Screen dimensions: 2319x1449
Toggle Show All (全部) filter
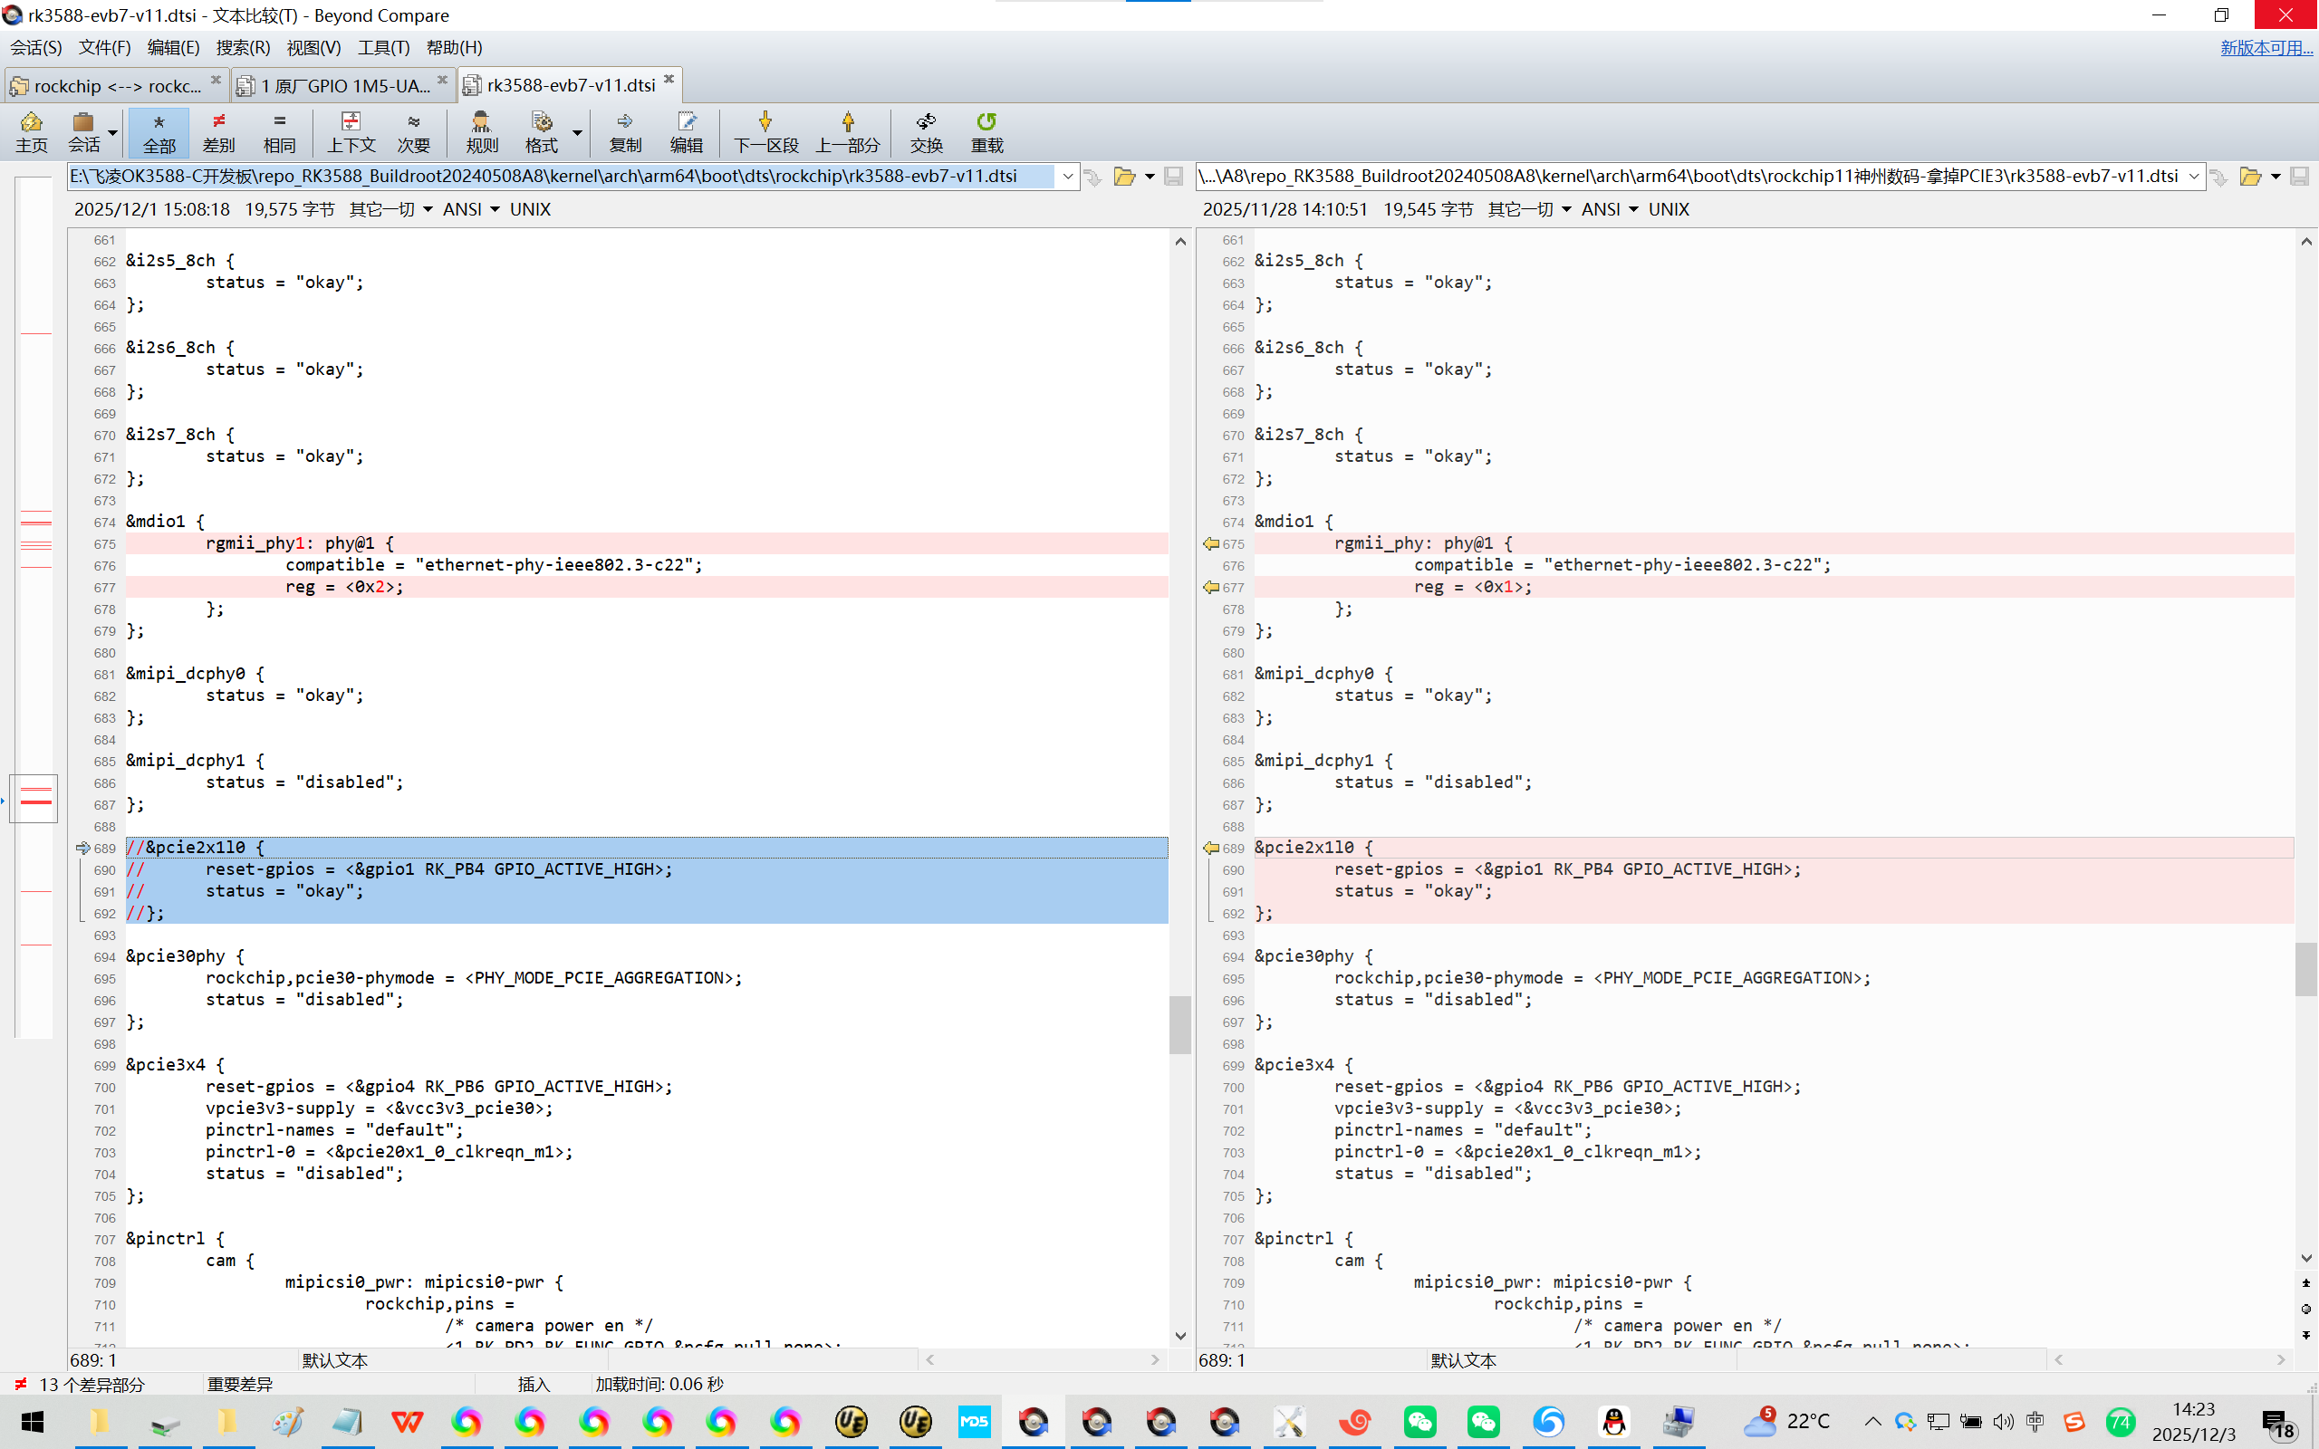pos(159,131)
